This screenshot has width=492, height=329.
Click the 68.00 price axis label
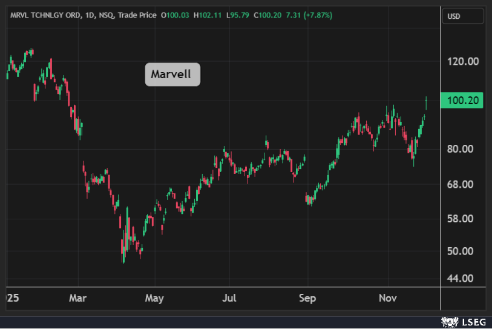tap(462, 184)
